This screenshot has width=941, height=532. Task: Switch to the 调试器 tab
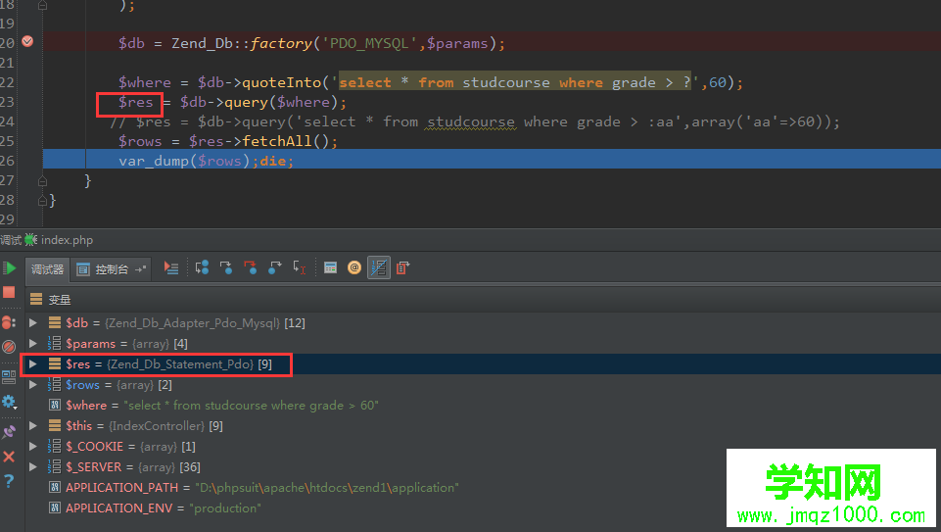47,269
